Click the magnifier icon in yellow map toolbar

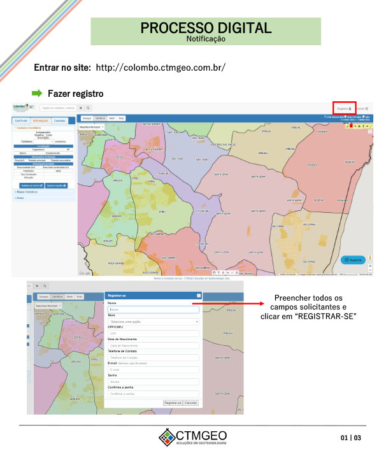(x=355, y=126)
